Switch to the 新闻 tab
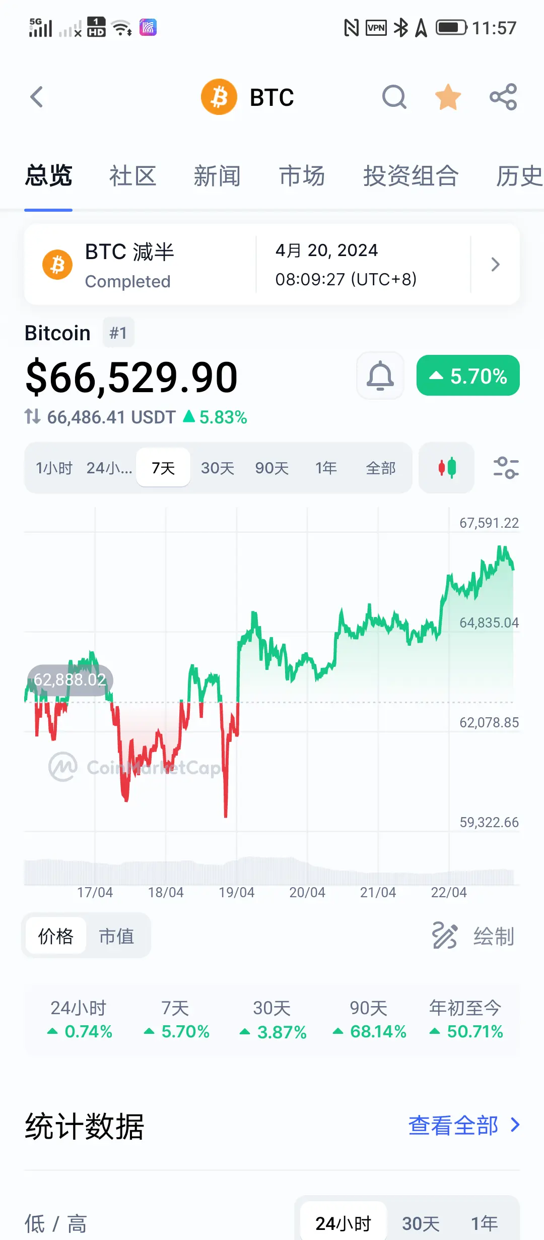This screenshot has width=544, height=1240. click(217, 176)
